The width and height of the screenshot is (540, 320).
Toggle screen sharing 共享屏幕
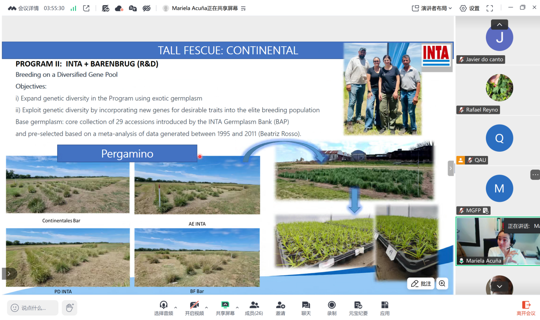pyautogui.click(x=225, y=308)
